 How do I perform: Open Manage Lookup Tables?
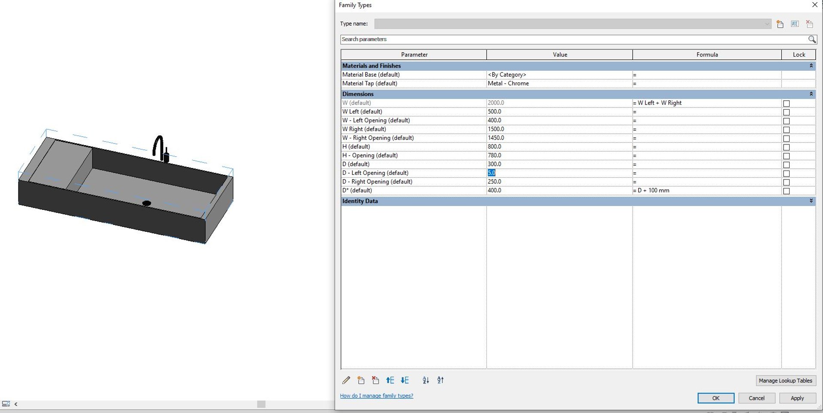785,380
